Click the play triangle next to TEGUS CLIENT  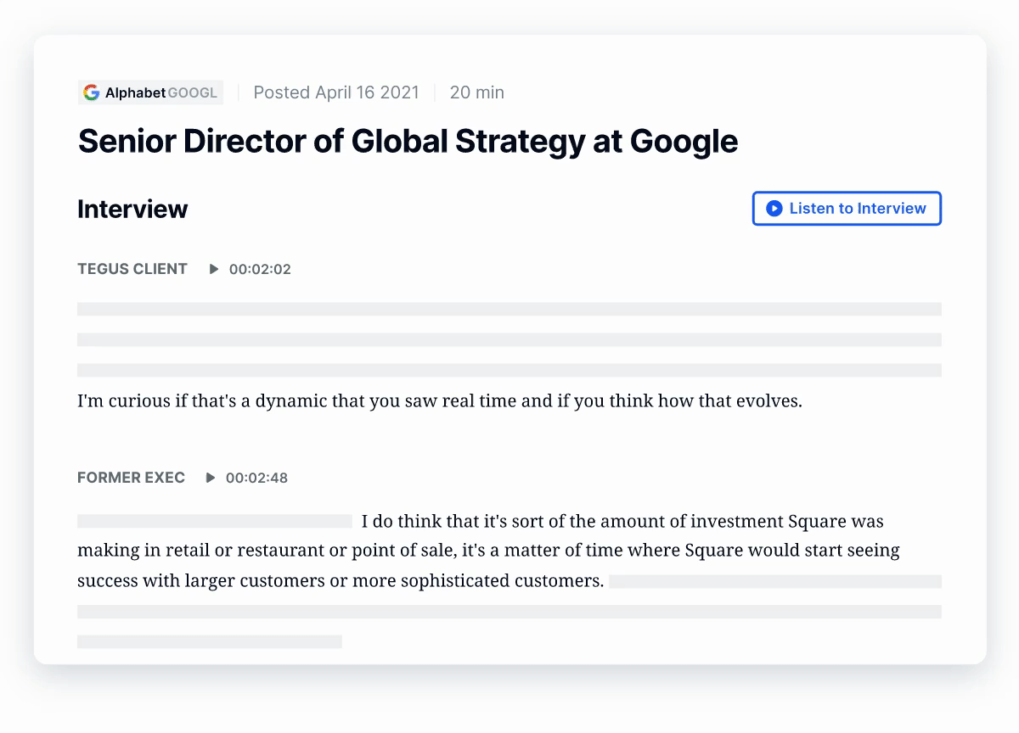click(x=212, y=269)
